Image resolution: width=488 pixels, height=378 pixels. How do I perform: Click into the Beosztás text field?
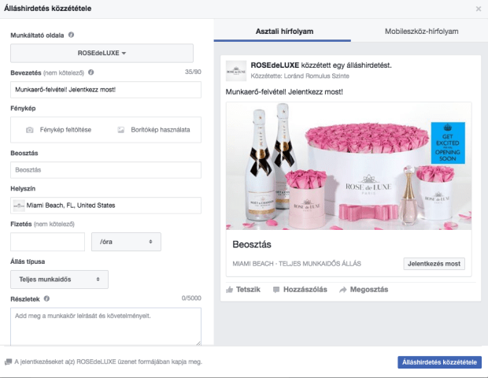click(105, 169)
